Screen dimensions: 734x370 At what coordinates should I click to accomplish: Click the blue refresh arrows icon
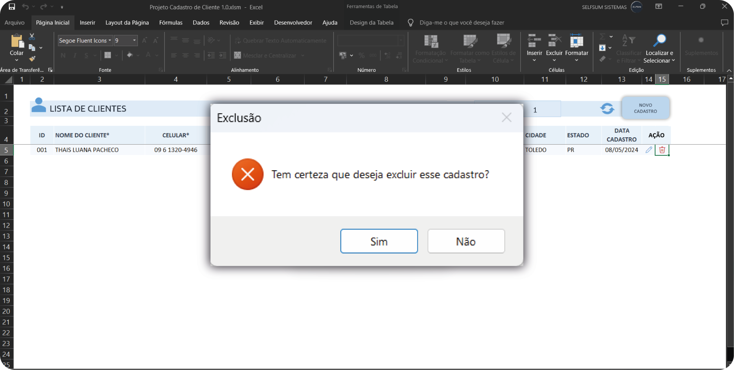[x=607, y=109]
